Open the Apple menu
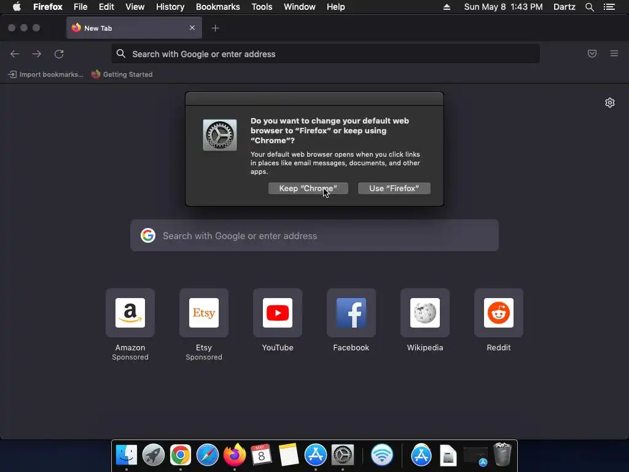Screen dimensions: 629x472 pyautogui.click(x=17, y=7)
